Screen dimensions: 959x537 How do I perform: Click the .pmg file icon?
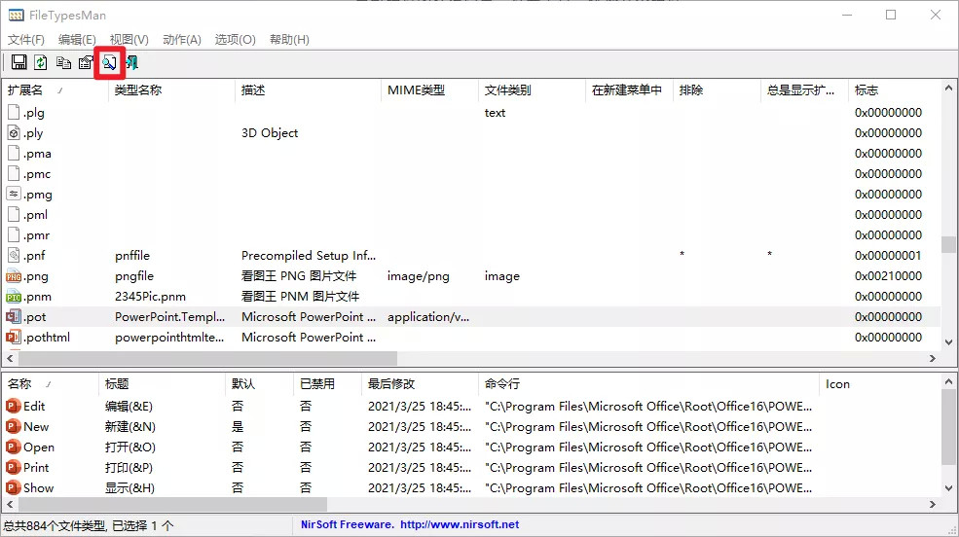coord(14,195)
